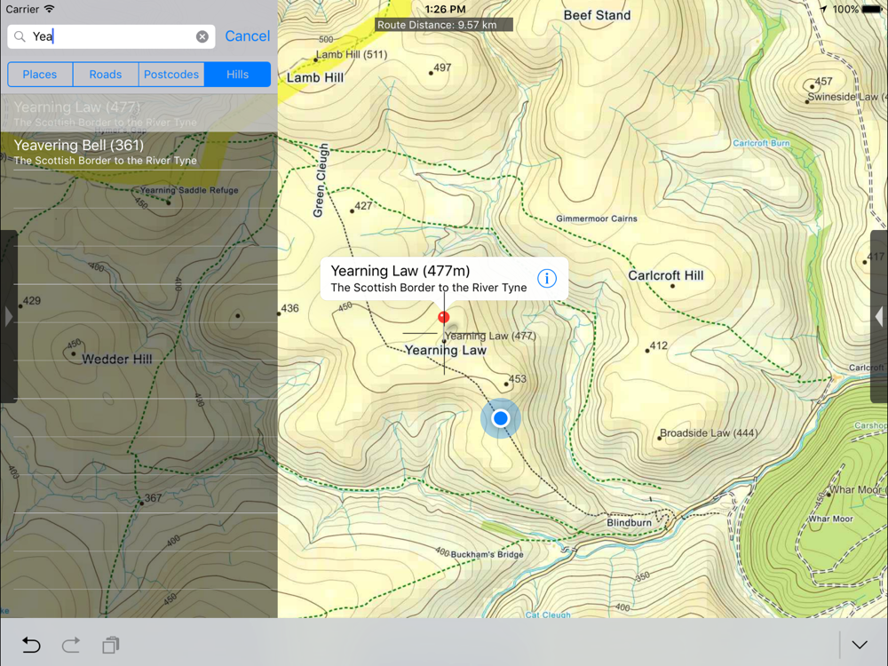The height and width of the screenshot is (666, 888).
Task: Switch to the Postcodes tab
Action: (171, 75)
